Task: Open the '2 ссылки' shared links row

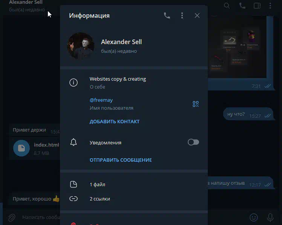Action: pos(134,199)
